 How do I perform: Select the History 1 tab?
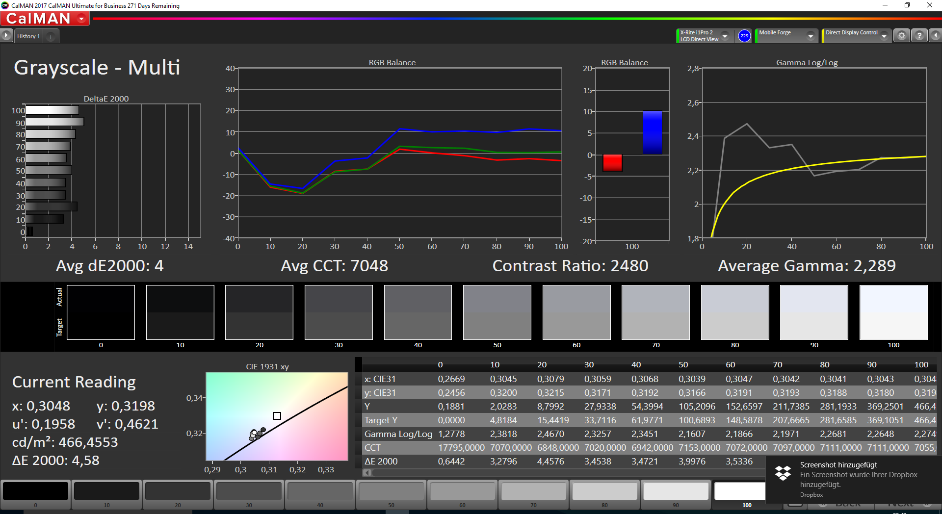coord(28,36)
